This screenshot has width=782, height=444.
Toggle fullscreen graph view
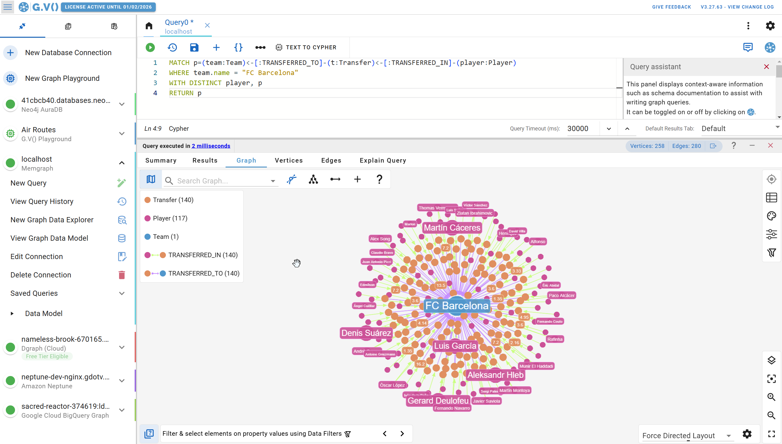click(772, 434)
